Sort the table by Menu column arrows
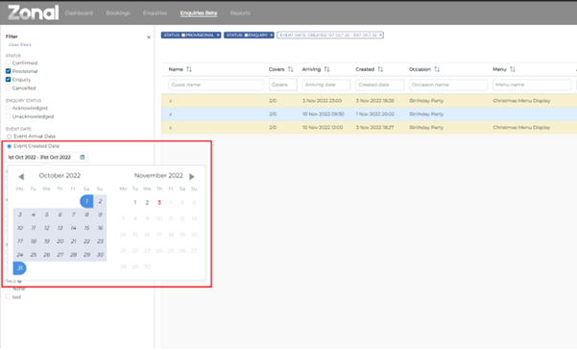This screenshot has height=350, width=577. pos(513,69)
